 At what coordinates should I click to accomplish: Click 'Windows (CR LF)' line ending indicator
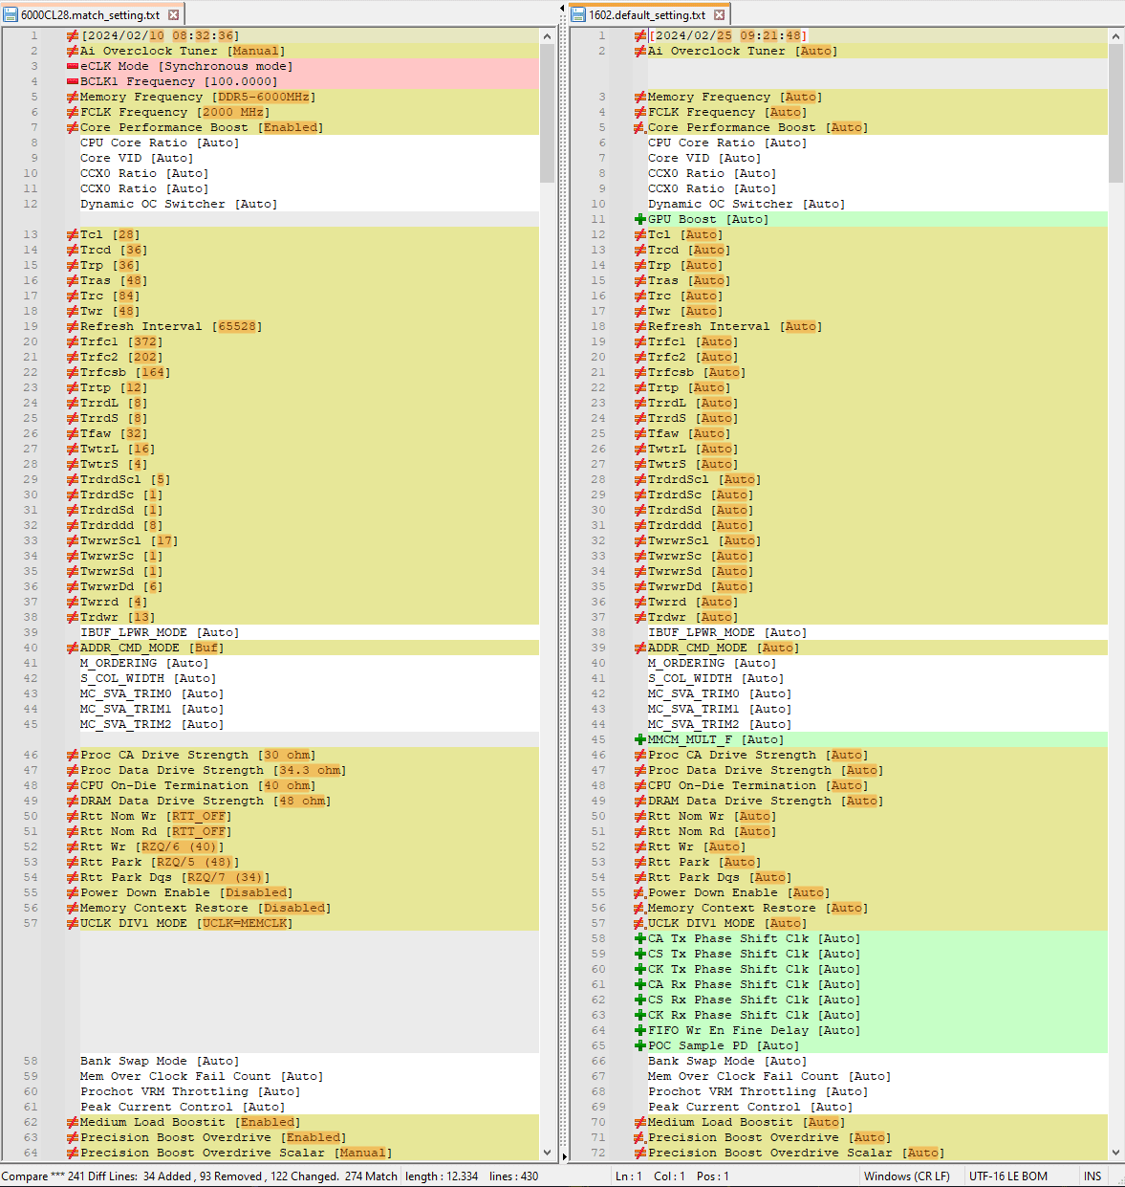click(907, 1176)
